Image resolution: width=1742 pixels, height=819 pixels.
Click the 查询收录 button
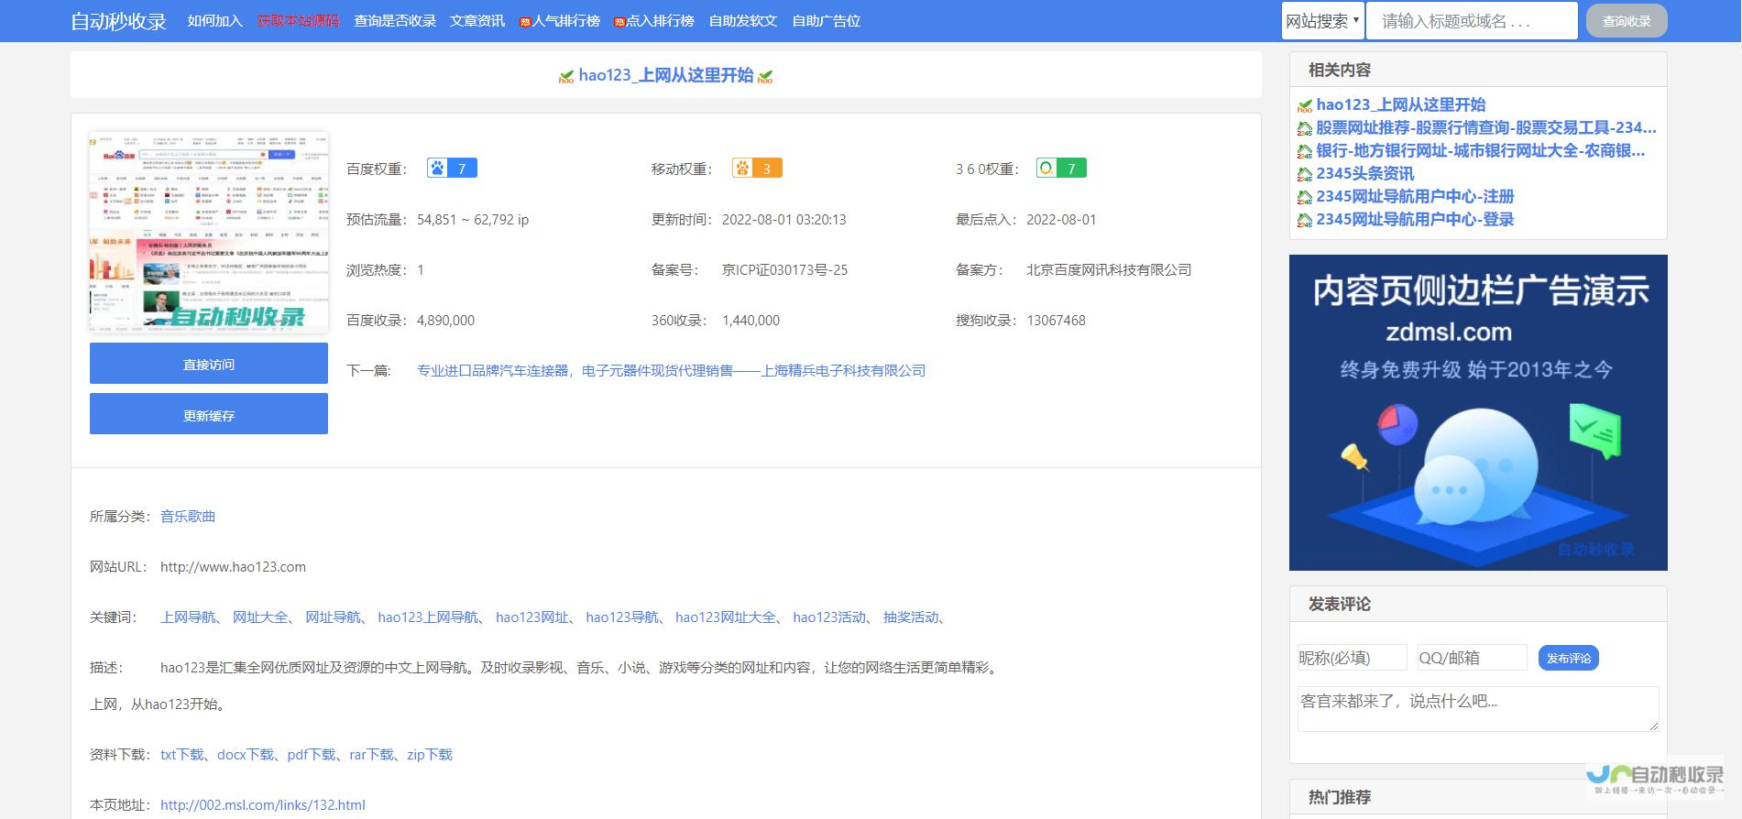pos(1627,21)
